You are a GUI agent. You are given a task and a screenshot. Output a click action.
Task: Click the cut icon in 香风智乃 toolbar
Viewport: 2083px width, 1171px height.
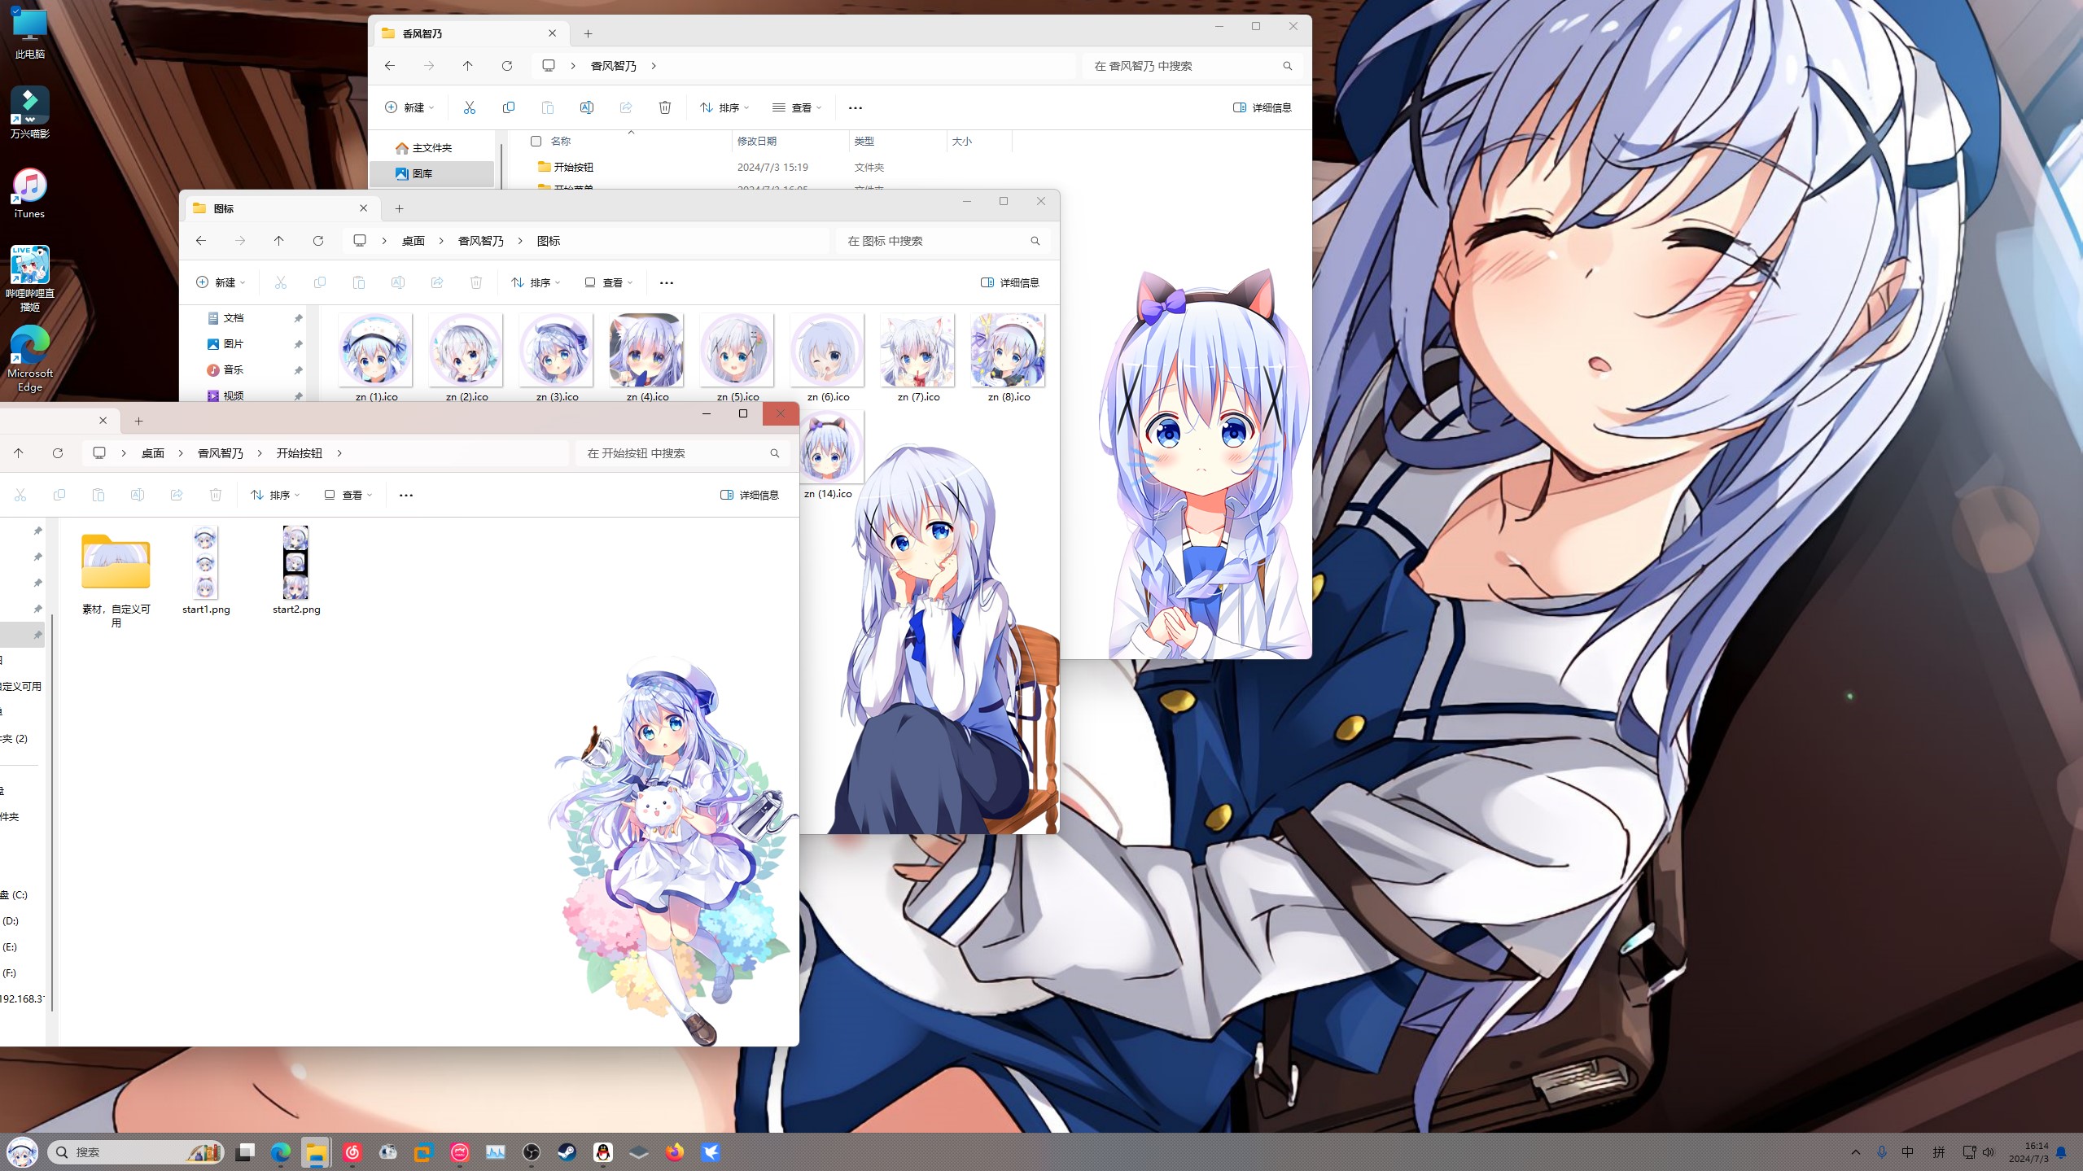click(x=469, y=107)
